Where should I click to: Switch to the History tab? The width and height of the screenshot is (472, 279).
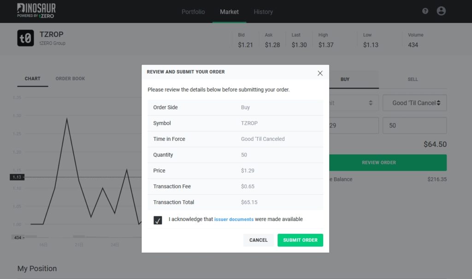point(263,12)
